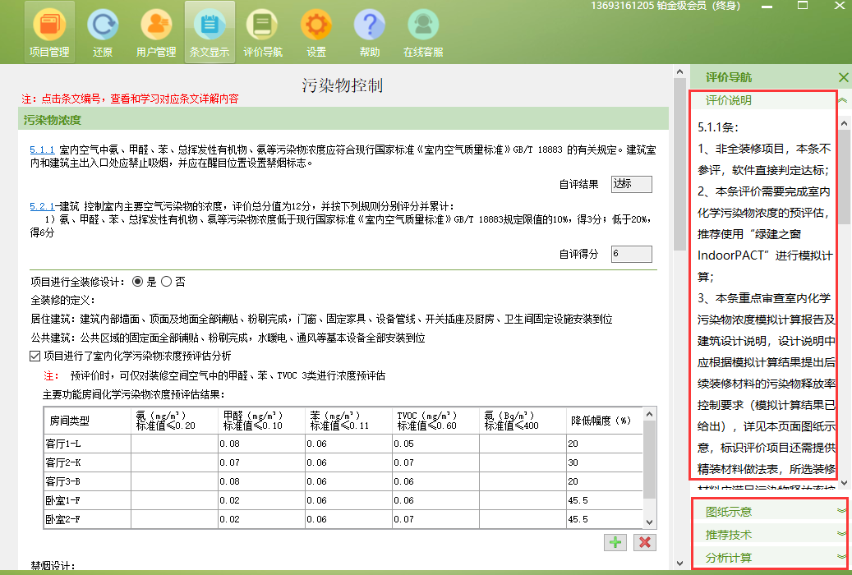This screenshot has width=852, height=575.
Task: Click the main page scroll up arrow
Action: pyautogui.click(x=679, y=71)
